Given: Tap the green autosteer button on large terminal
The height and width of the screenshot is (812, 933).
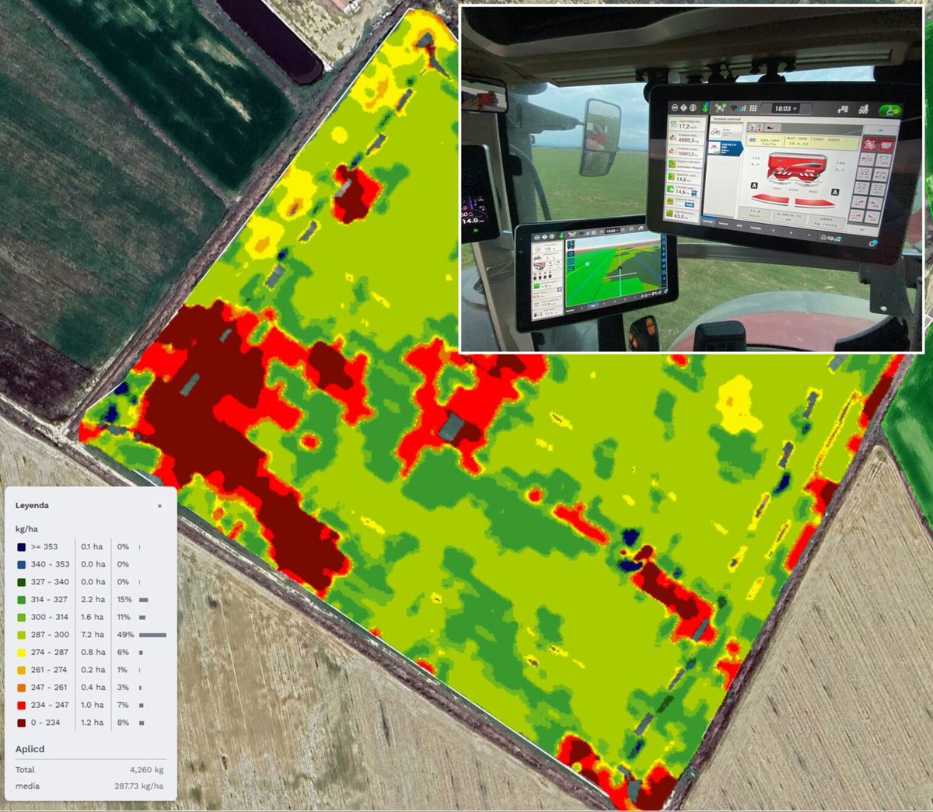Looking at the screenshot, I should pos(891,111).
